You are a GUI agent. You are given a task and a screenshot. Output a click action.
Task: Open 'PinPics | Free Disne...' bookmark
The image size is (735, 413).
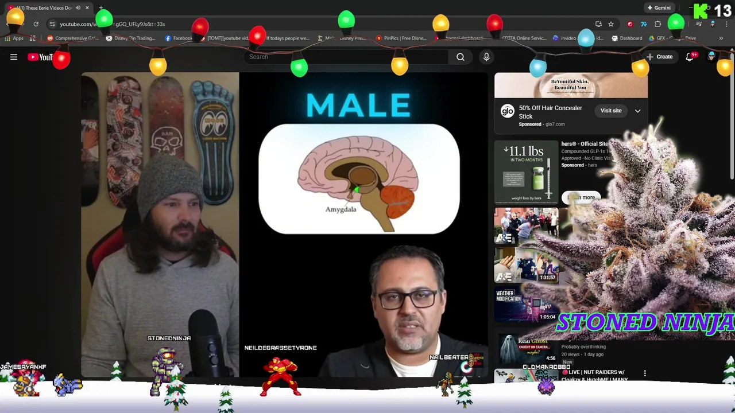[401, 38]
